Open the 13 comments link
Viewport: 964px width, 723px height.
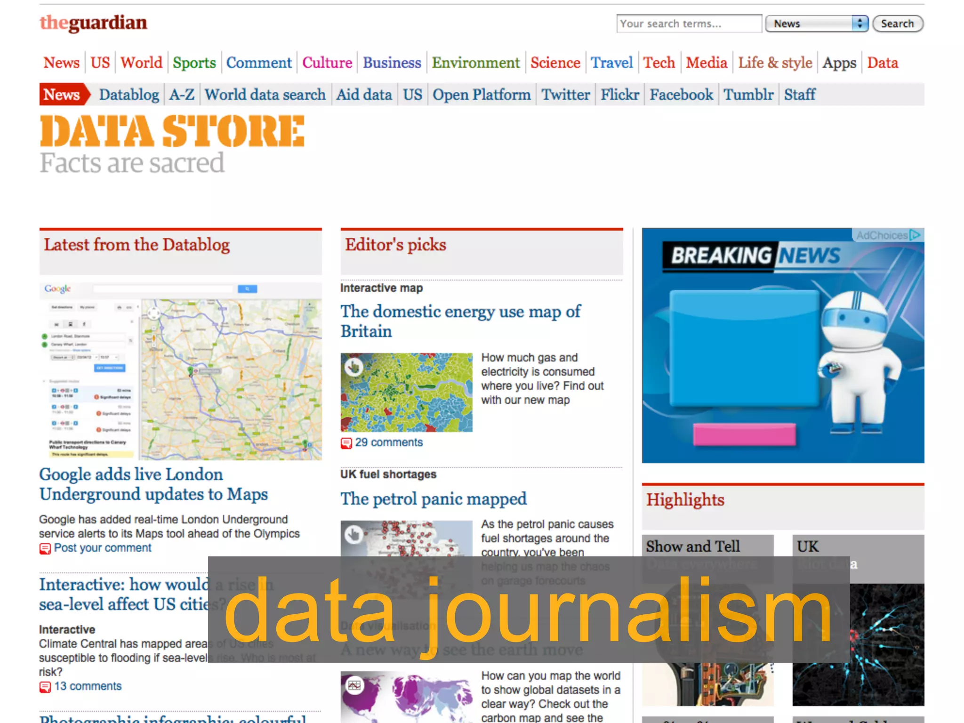(x=88, y=687)
